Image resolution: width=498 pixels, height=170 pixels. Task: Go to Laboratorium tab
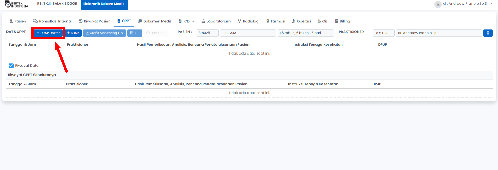(216, 21)
